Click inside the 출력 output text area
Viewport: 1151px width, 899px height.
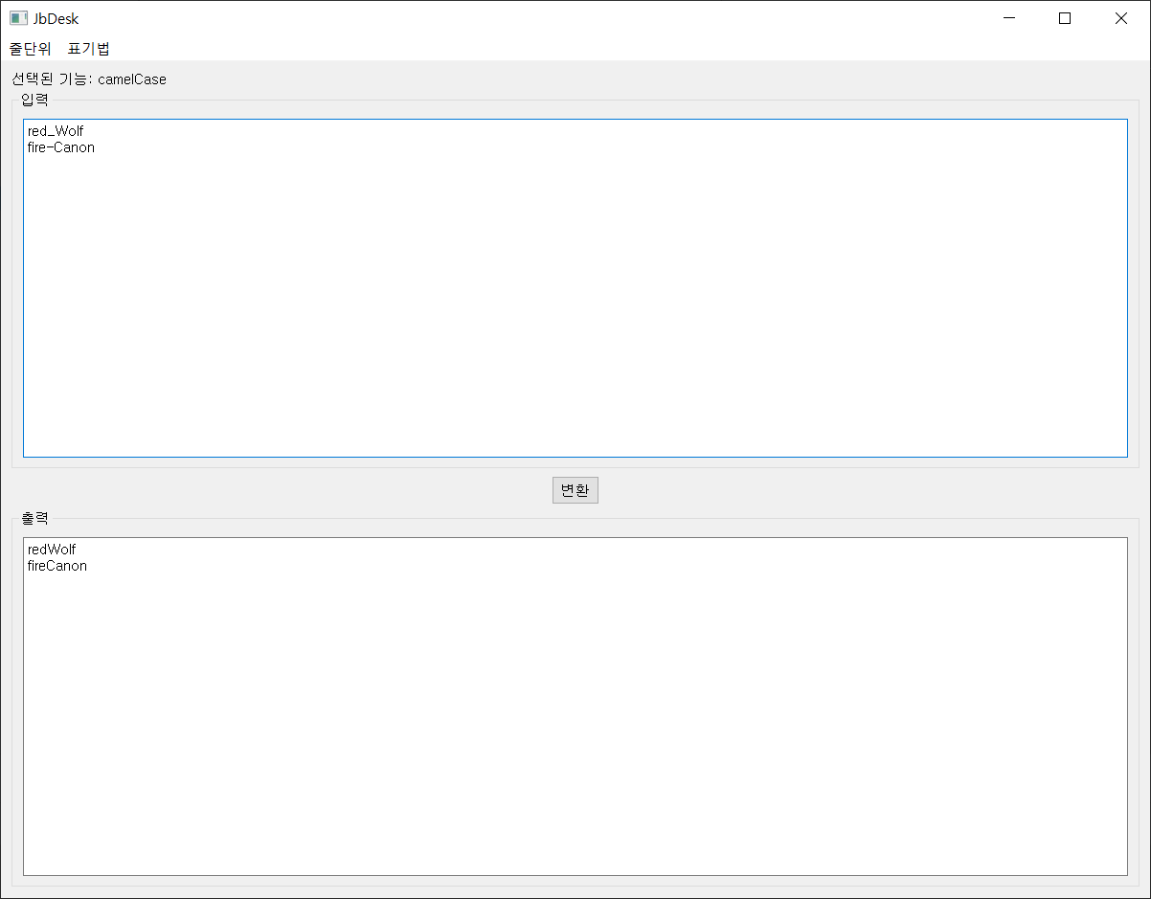575,707
